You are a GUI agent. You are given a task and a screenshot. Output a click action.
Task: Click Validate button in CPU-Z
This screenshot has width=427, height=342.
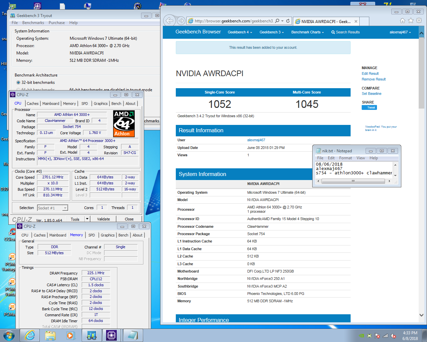[x=103, y=219]
